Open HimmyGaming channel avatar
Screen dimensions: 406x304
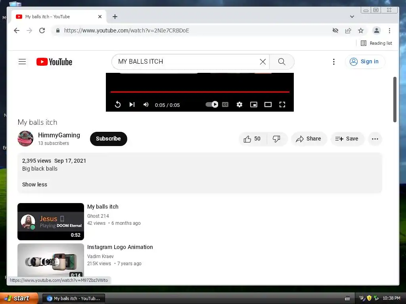(x=25, y=139)
